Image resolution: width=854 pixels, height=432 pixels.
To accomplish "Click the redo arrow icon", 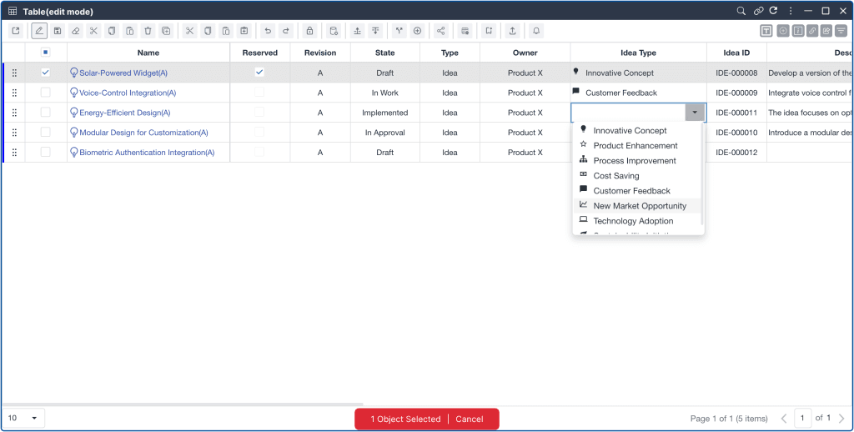I will (x=286, y=31).
